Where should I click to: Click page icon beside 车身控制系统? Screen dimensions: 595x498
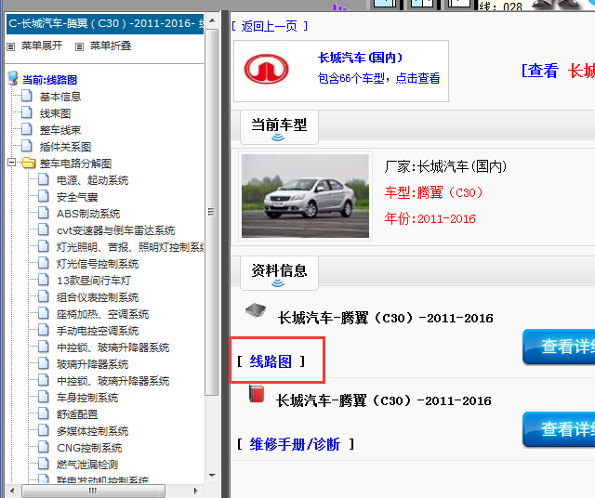[x=44, y=397]
